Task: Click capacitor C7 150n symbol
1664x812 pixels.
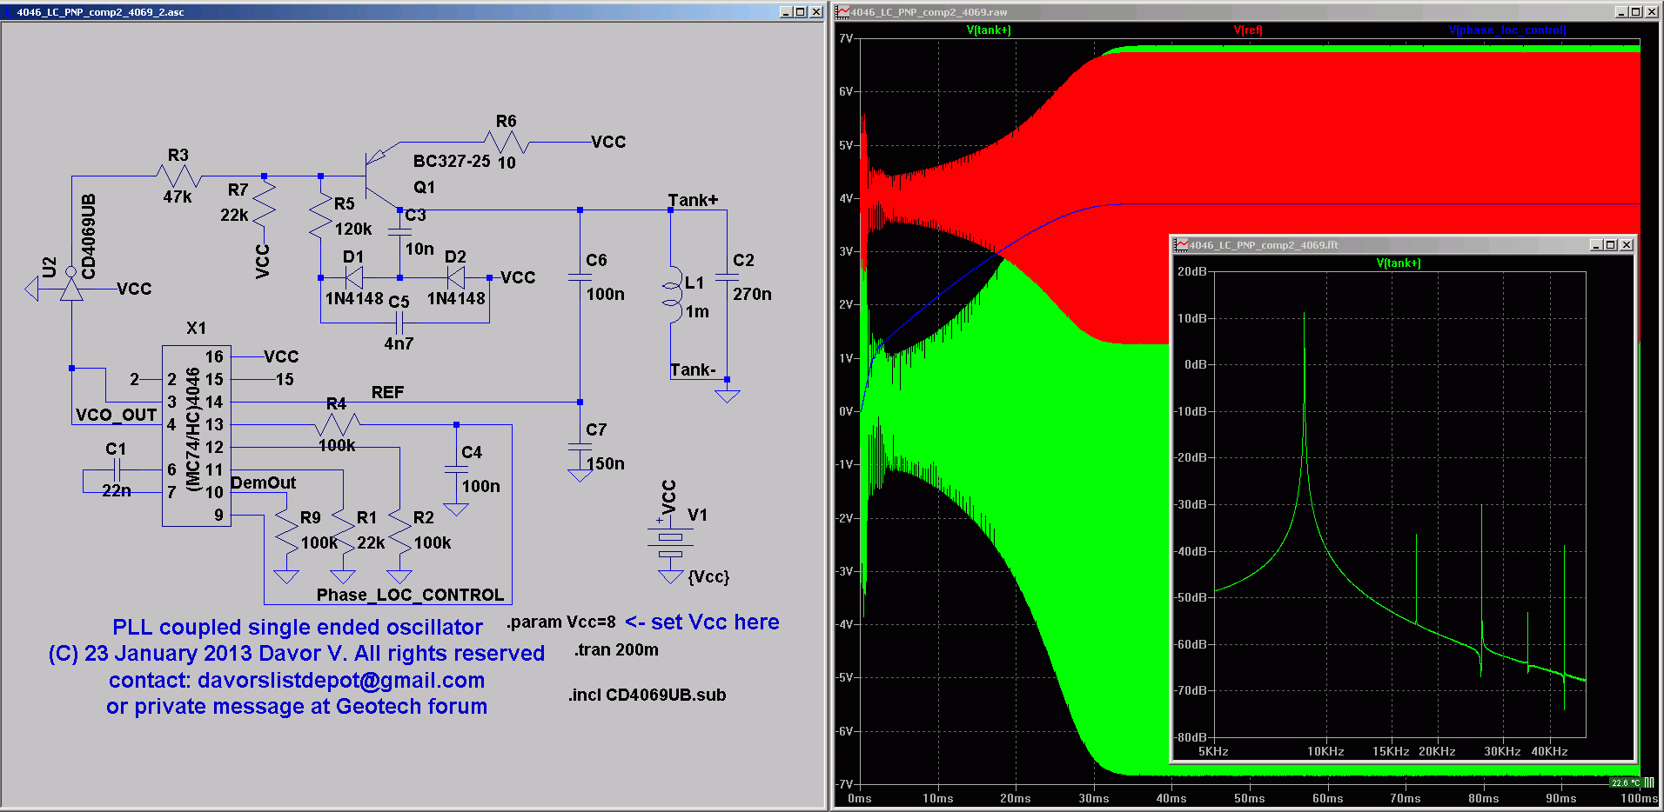Action: point(580,447)
